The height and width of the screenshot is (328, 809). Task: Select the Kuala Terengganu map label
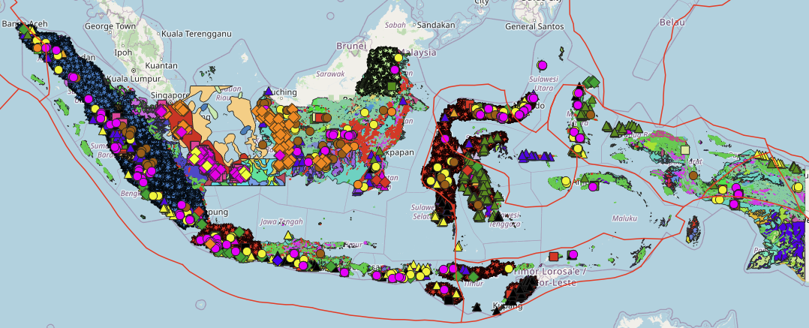pyautogui.click(x=193, y=34)
